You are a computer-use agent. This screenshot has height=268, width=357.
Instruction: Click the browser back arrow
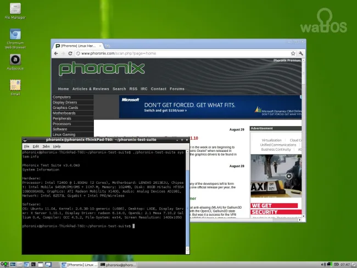pyautogui.click(x=56, y=53)
